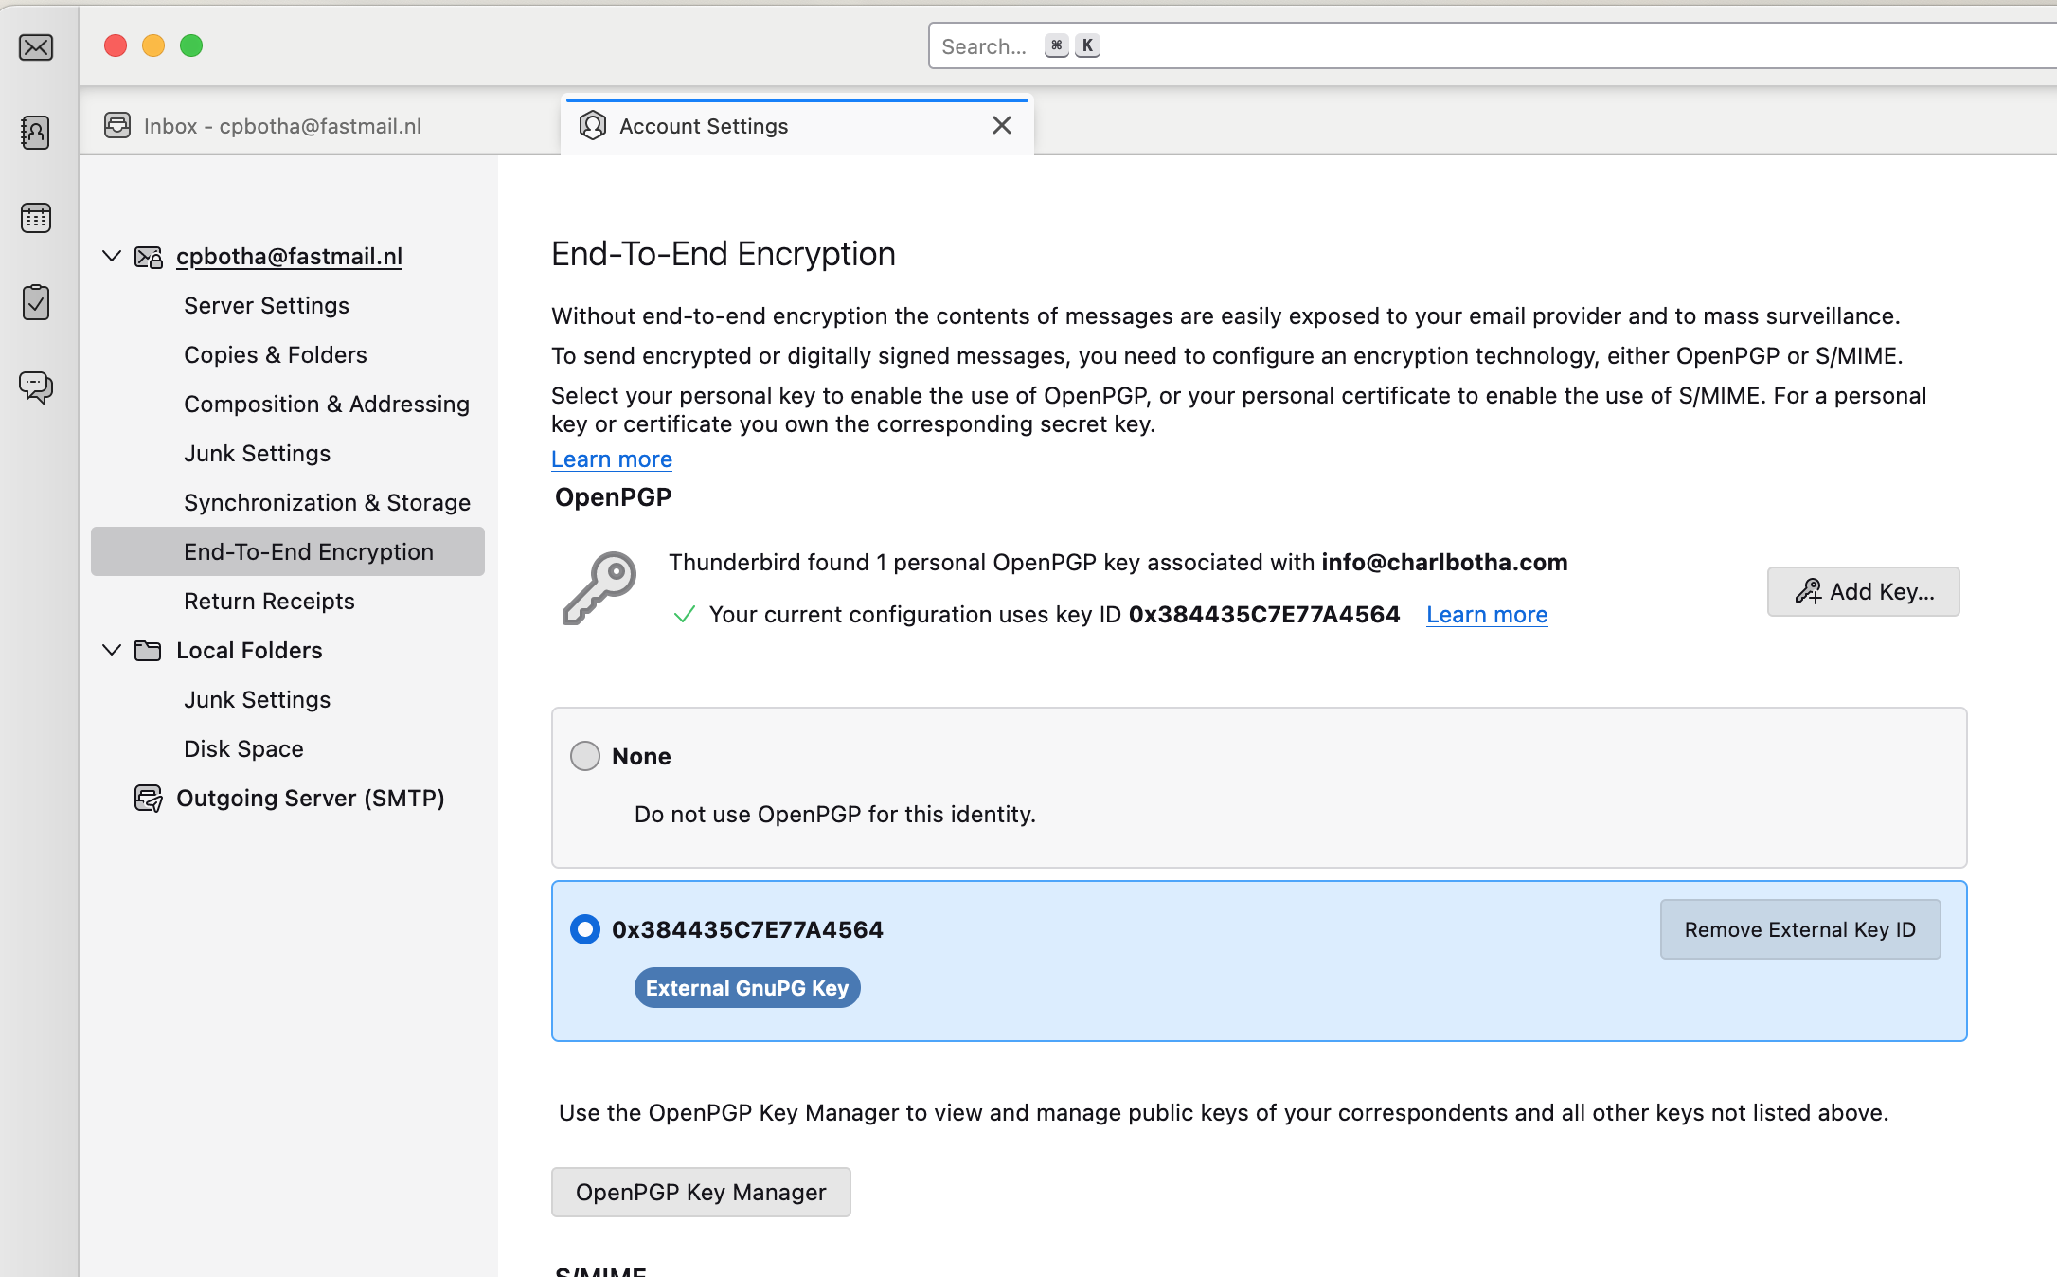Open account Junk Settings under Synchronization

point(257,454)
